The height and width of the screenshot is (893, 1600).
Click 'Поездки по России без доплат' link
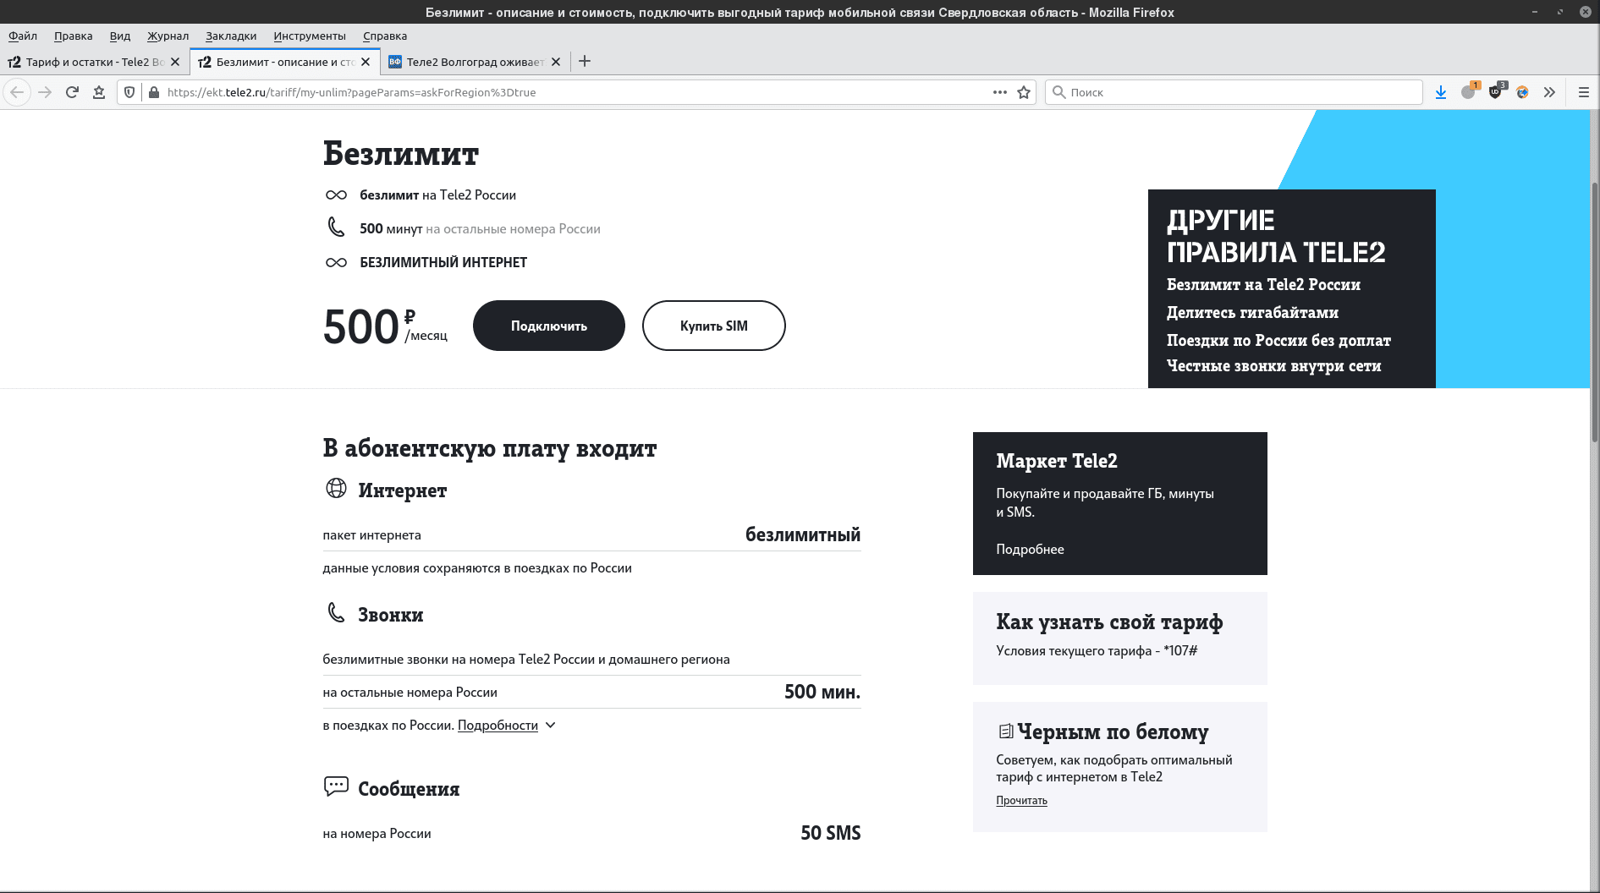click(1278, 341)
